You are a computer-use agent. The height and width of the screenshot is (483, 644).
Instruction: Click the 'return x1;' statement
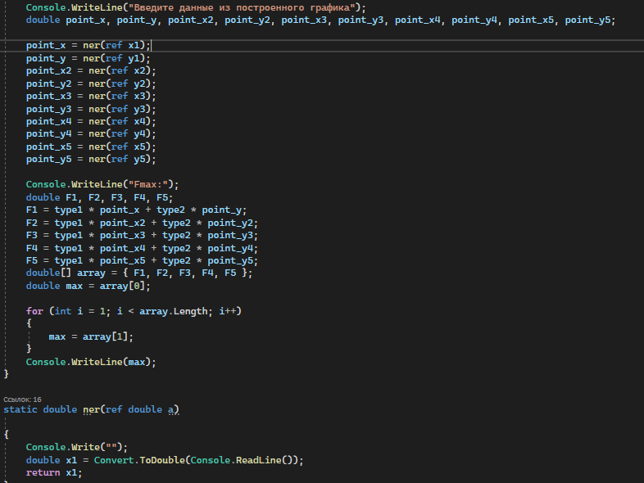54,472
